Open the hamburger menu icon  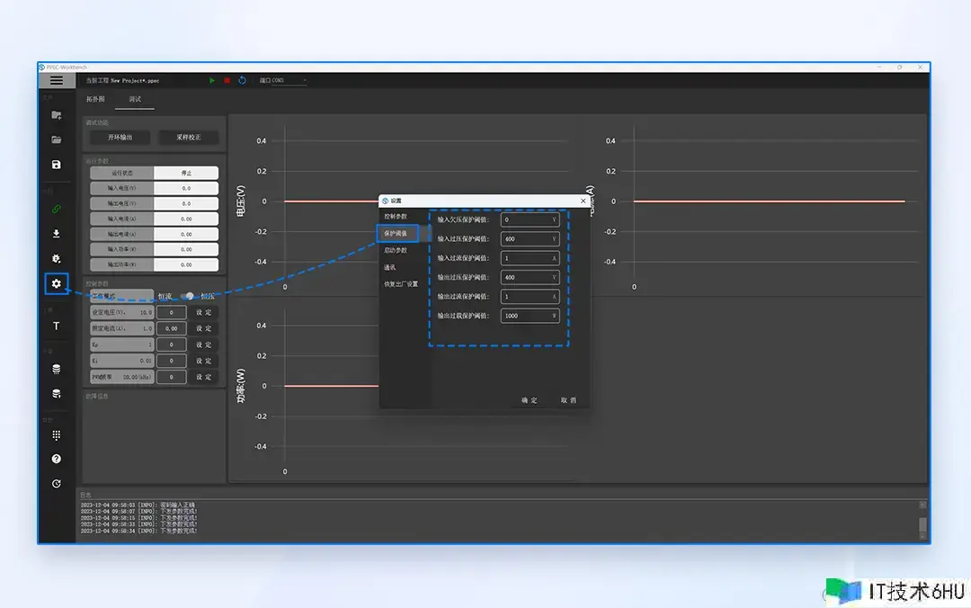57,80
